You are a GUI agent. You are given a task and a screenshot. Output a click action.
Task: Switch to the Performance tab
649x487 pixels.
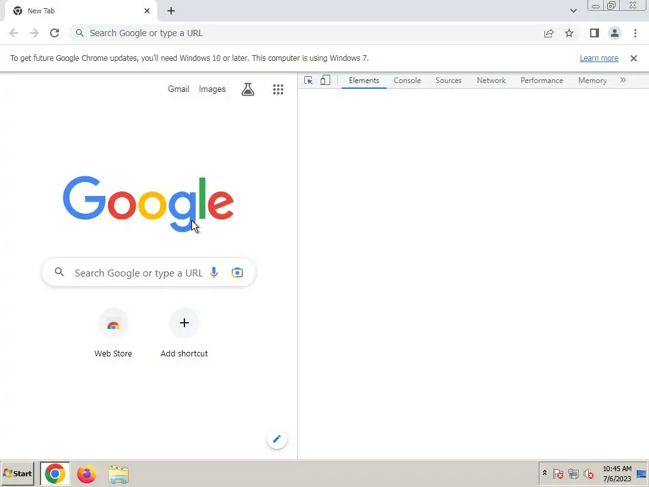point(542,81)
